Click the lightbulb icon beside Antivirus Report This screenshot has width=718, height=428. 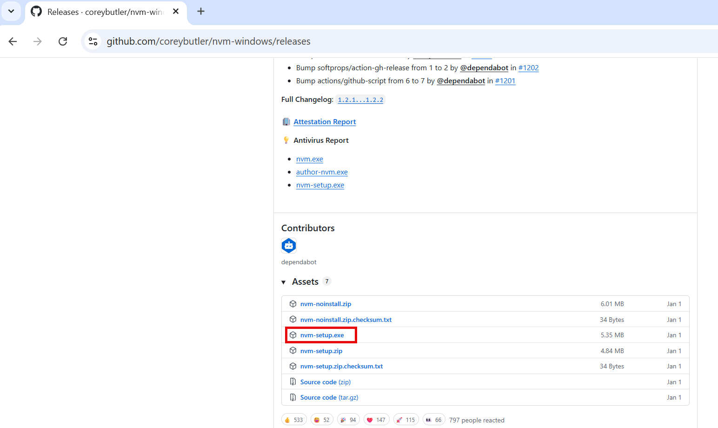pyautogui.click(x=286, y=140)
